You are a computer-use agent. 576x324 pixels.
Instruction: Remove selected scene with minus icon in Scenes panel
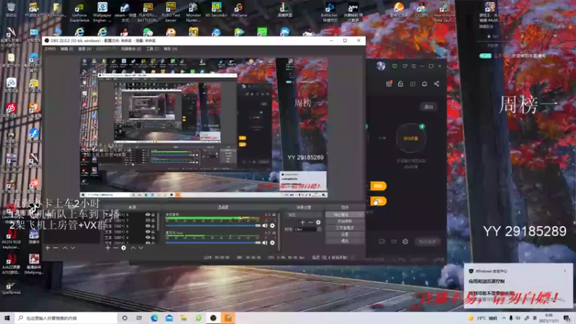55,248
